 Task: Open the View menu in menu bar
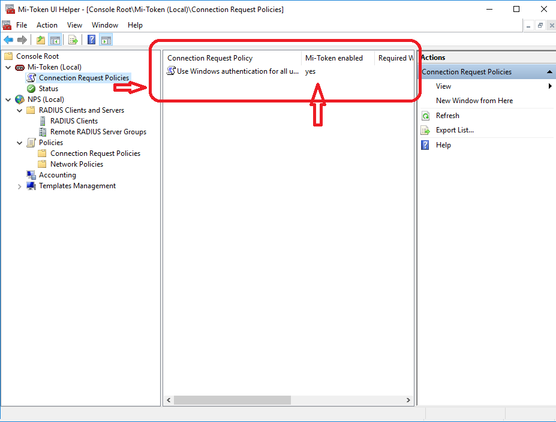(x=74, y=25)
